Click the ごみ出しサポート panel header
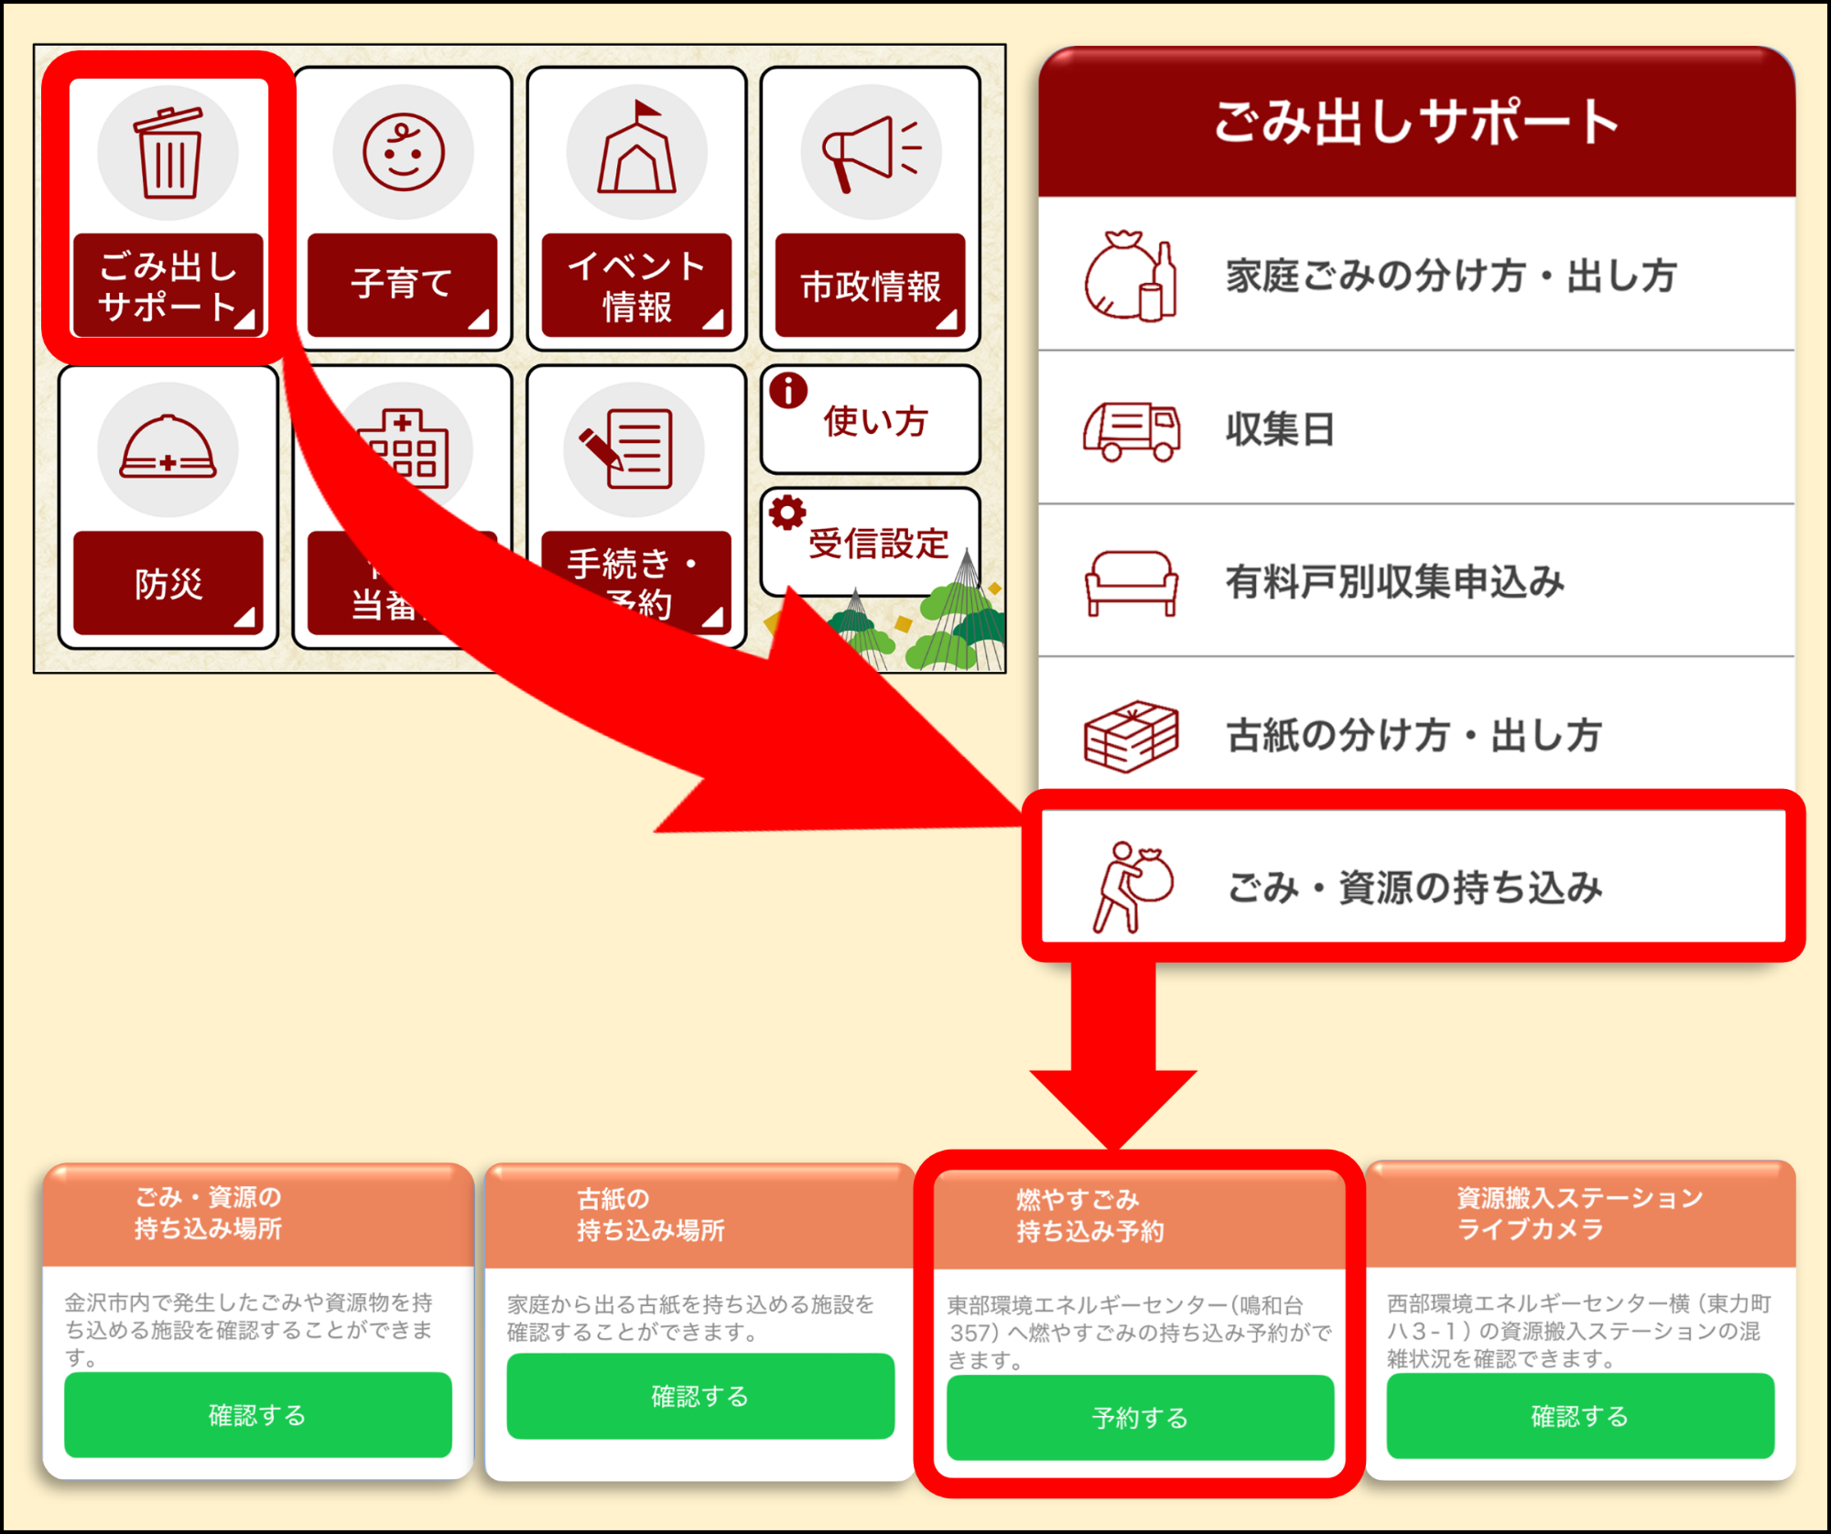The height and width of the screenshot is (1534, 1831). click(1415, 122)
